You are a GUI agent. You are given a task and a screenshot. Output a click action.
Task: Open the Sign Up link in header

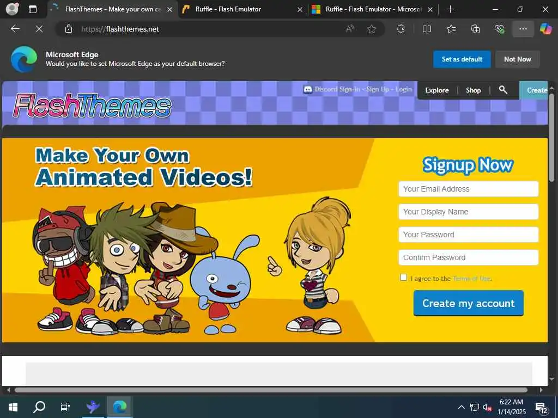coord(378,89)
